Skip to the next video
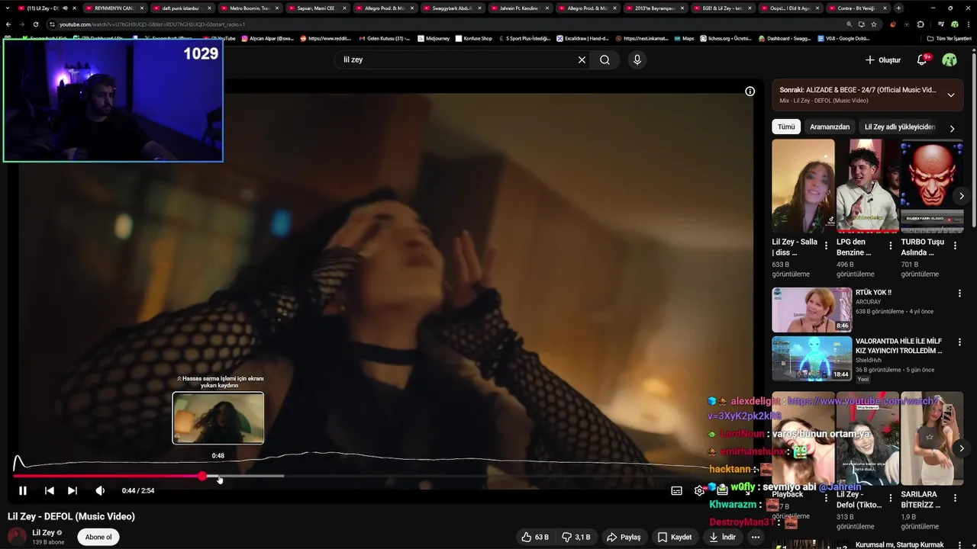977x549 pixels. coord(73,490)
